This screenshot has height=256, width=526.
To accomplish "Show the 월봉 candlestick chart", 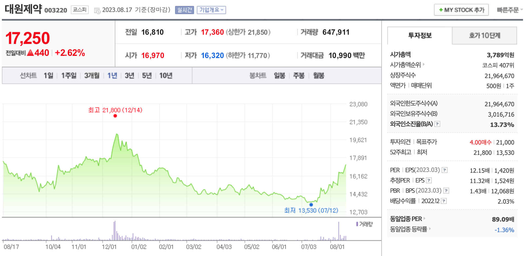I will coord(319,75).
